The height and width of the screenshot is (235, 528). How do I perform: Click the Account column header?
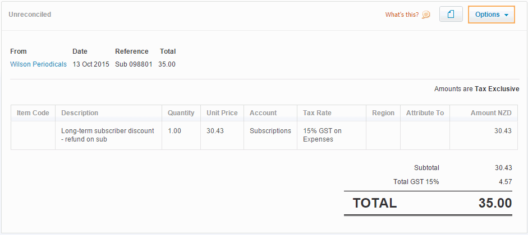tap(263, 113)
